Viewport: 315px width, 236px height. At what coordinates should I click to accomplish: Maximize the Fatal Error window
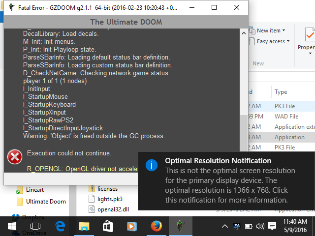tap(214, 7)
